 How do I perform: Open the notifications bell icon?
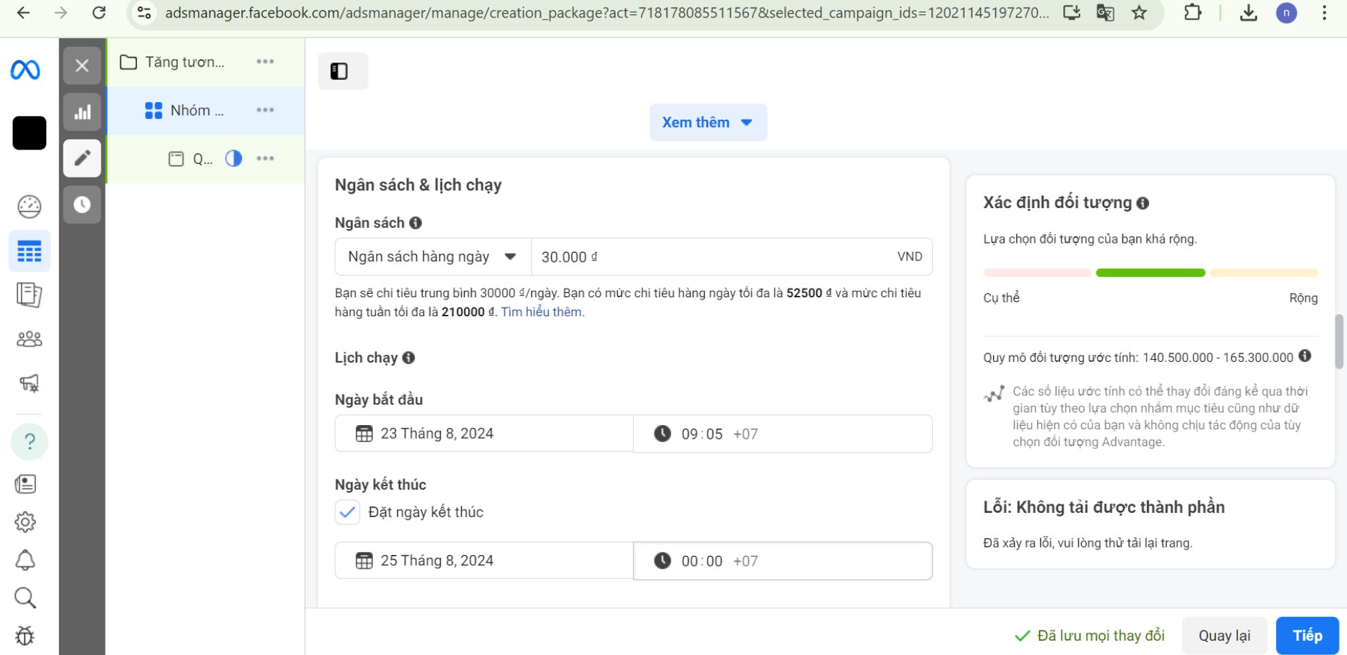(25, 560)
